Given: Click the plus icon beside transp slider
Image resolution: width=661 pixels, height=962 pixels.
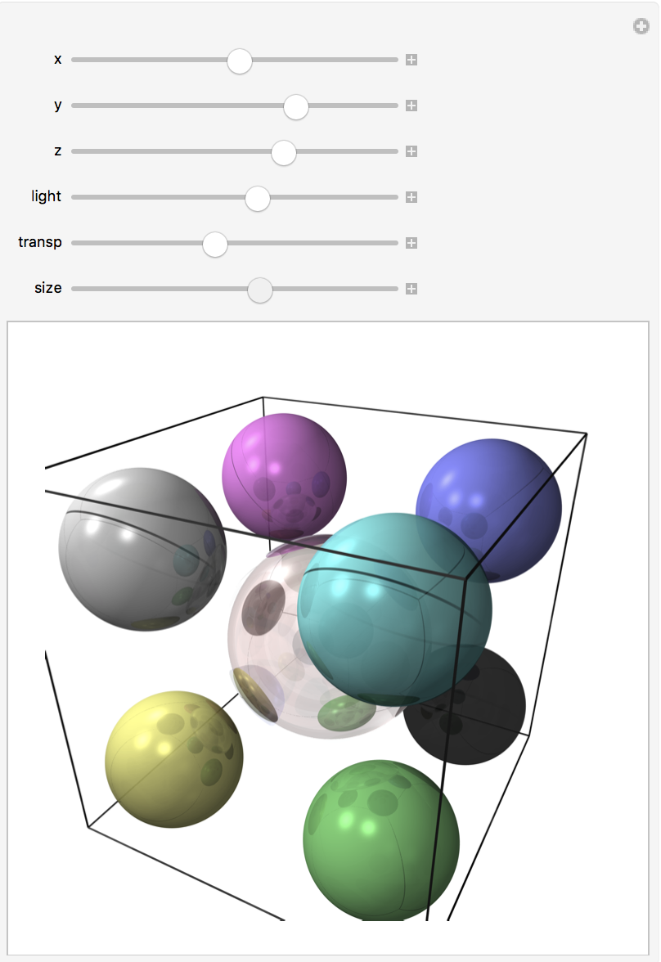Looking at the screenshot, I should point(411,243).
